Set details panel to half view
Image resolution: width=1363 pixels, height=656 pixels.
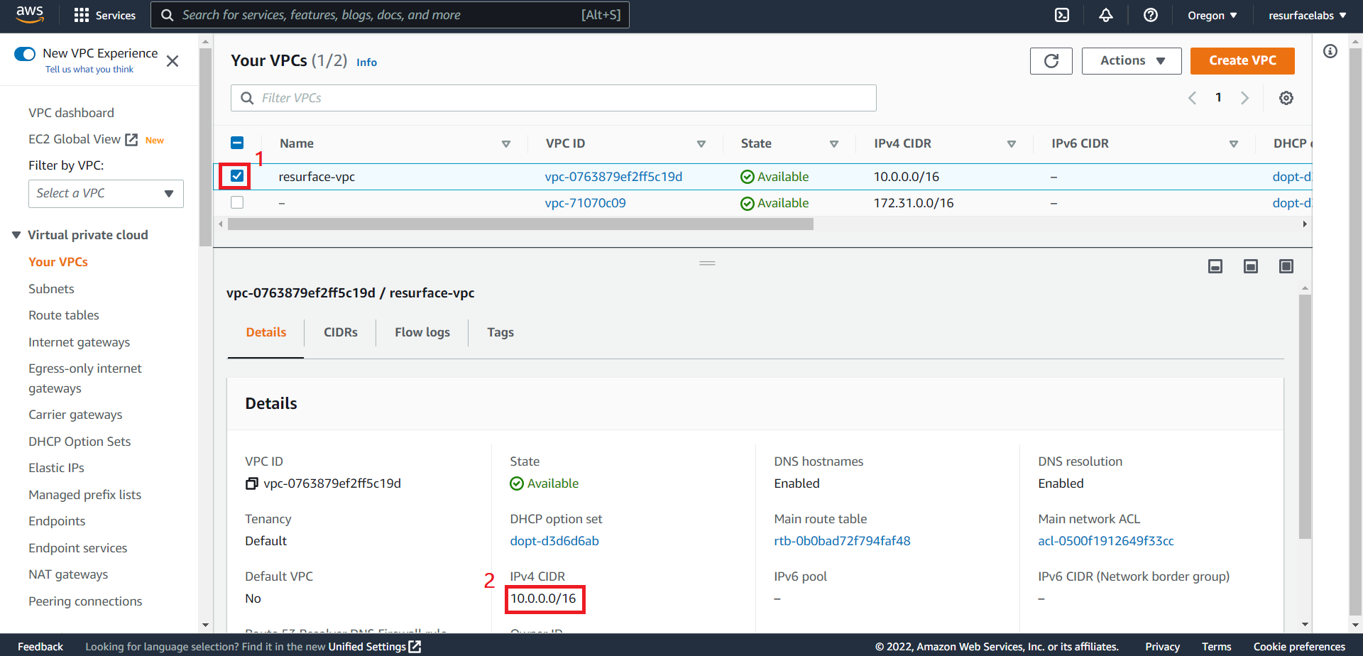(x=1251, y=266)
